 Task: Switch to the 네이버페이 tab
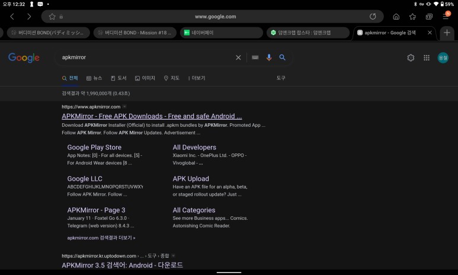(x=222, y=33)
